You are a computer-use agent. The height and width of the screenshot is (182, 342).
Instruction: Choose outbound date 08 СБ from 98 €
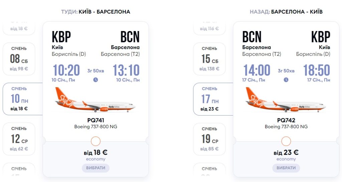click(x=19, y=59)
